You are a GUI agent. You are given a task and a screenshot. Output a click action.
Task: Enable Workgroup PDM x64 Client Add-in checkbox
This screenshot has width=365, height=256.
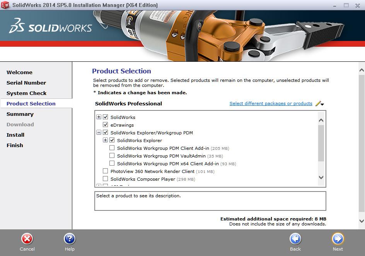coord(112,163)
